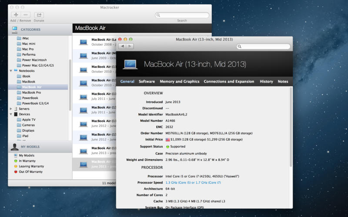
Task: Open the Donate toolbar icon
Action: [x=39, y=15]
